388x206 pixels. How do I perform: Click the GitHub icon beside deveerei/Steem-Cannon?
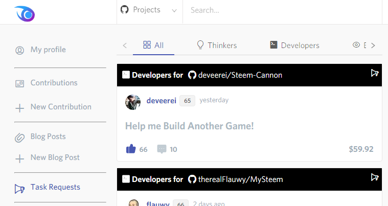click(x=192, y=75)
